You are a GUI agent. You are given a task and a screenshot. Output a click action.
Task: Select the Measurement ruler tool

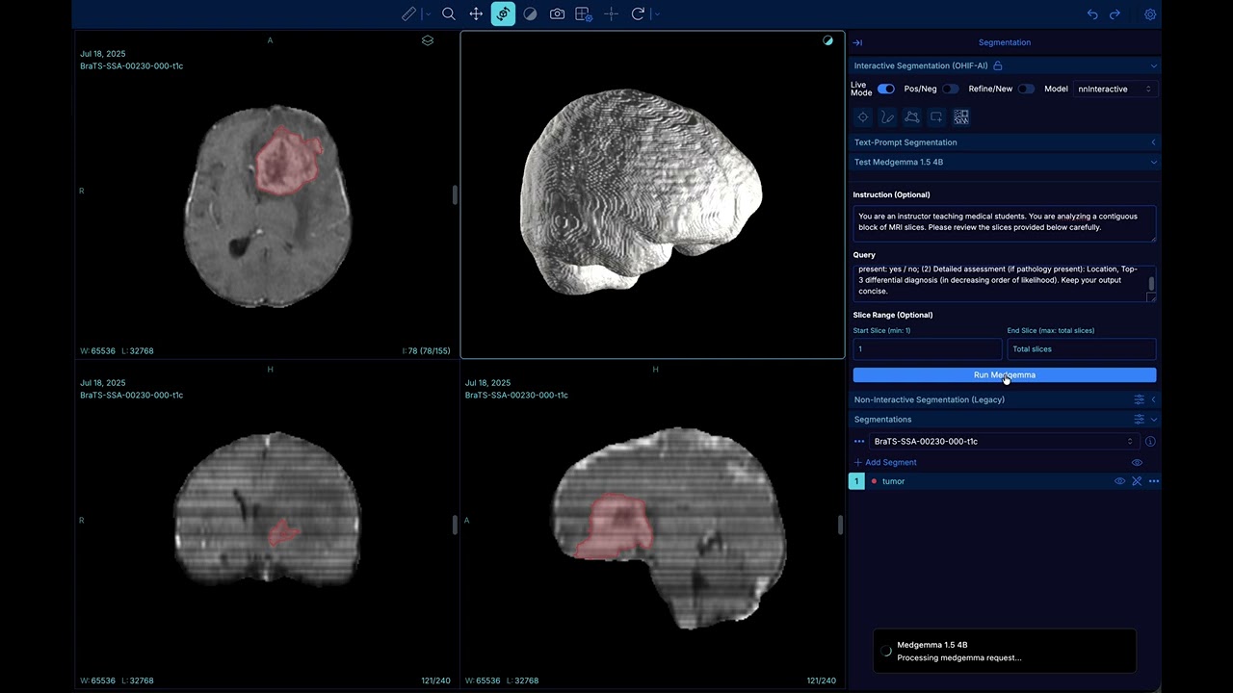point(408,13)
